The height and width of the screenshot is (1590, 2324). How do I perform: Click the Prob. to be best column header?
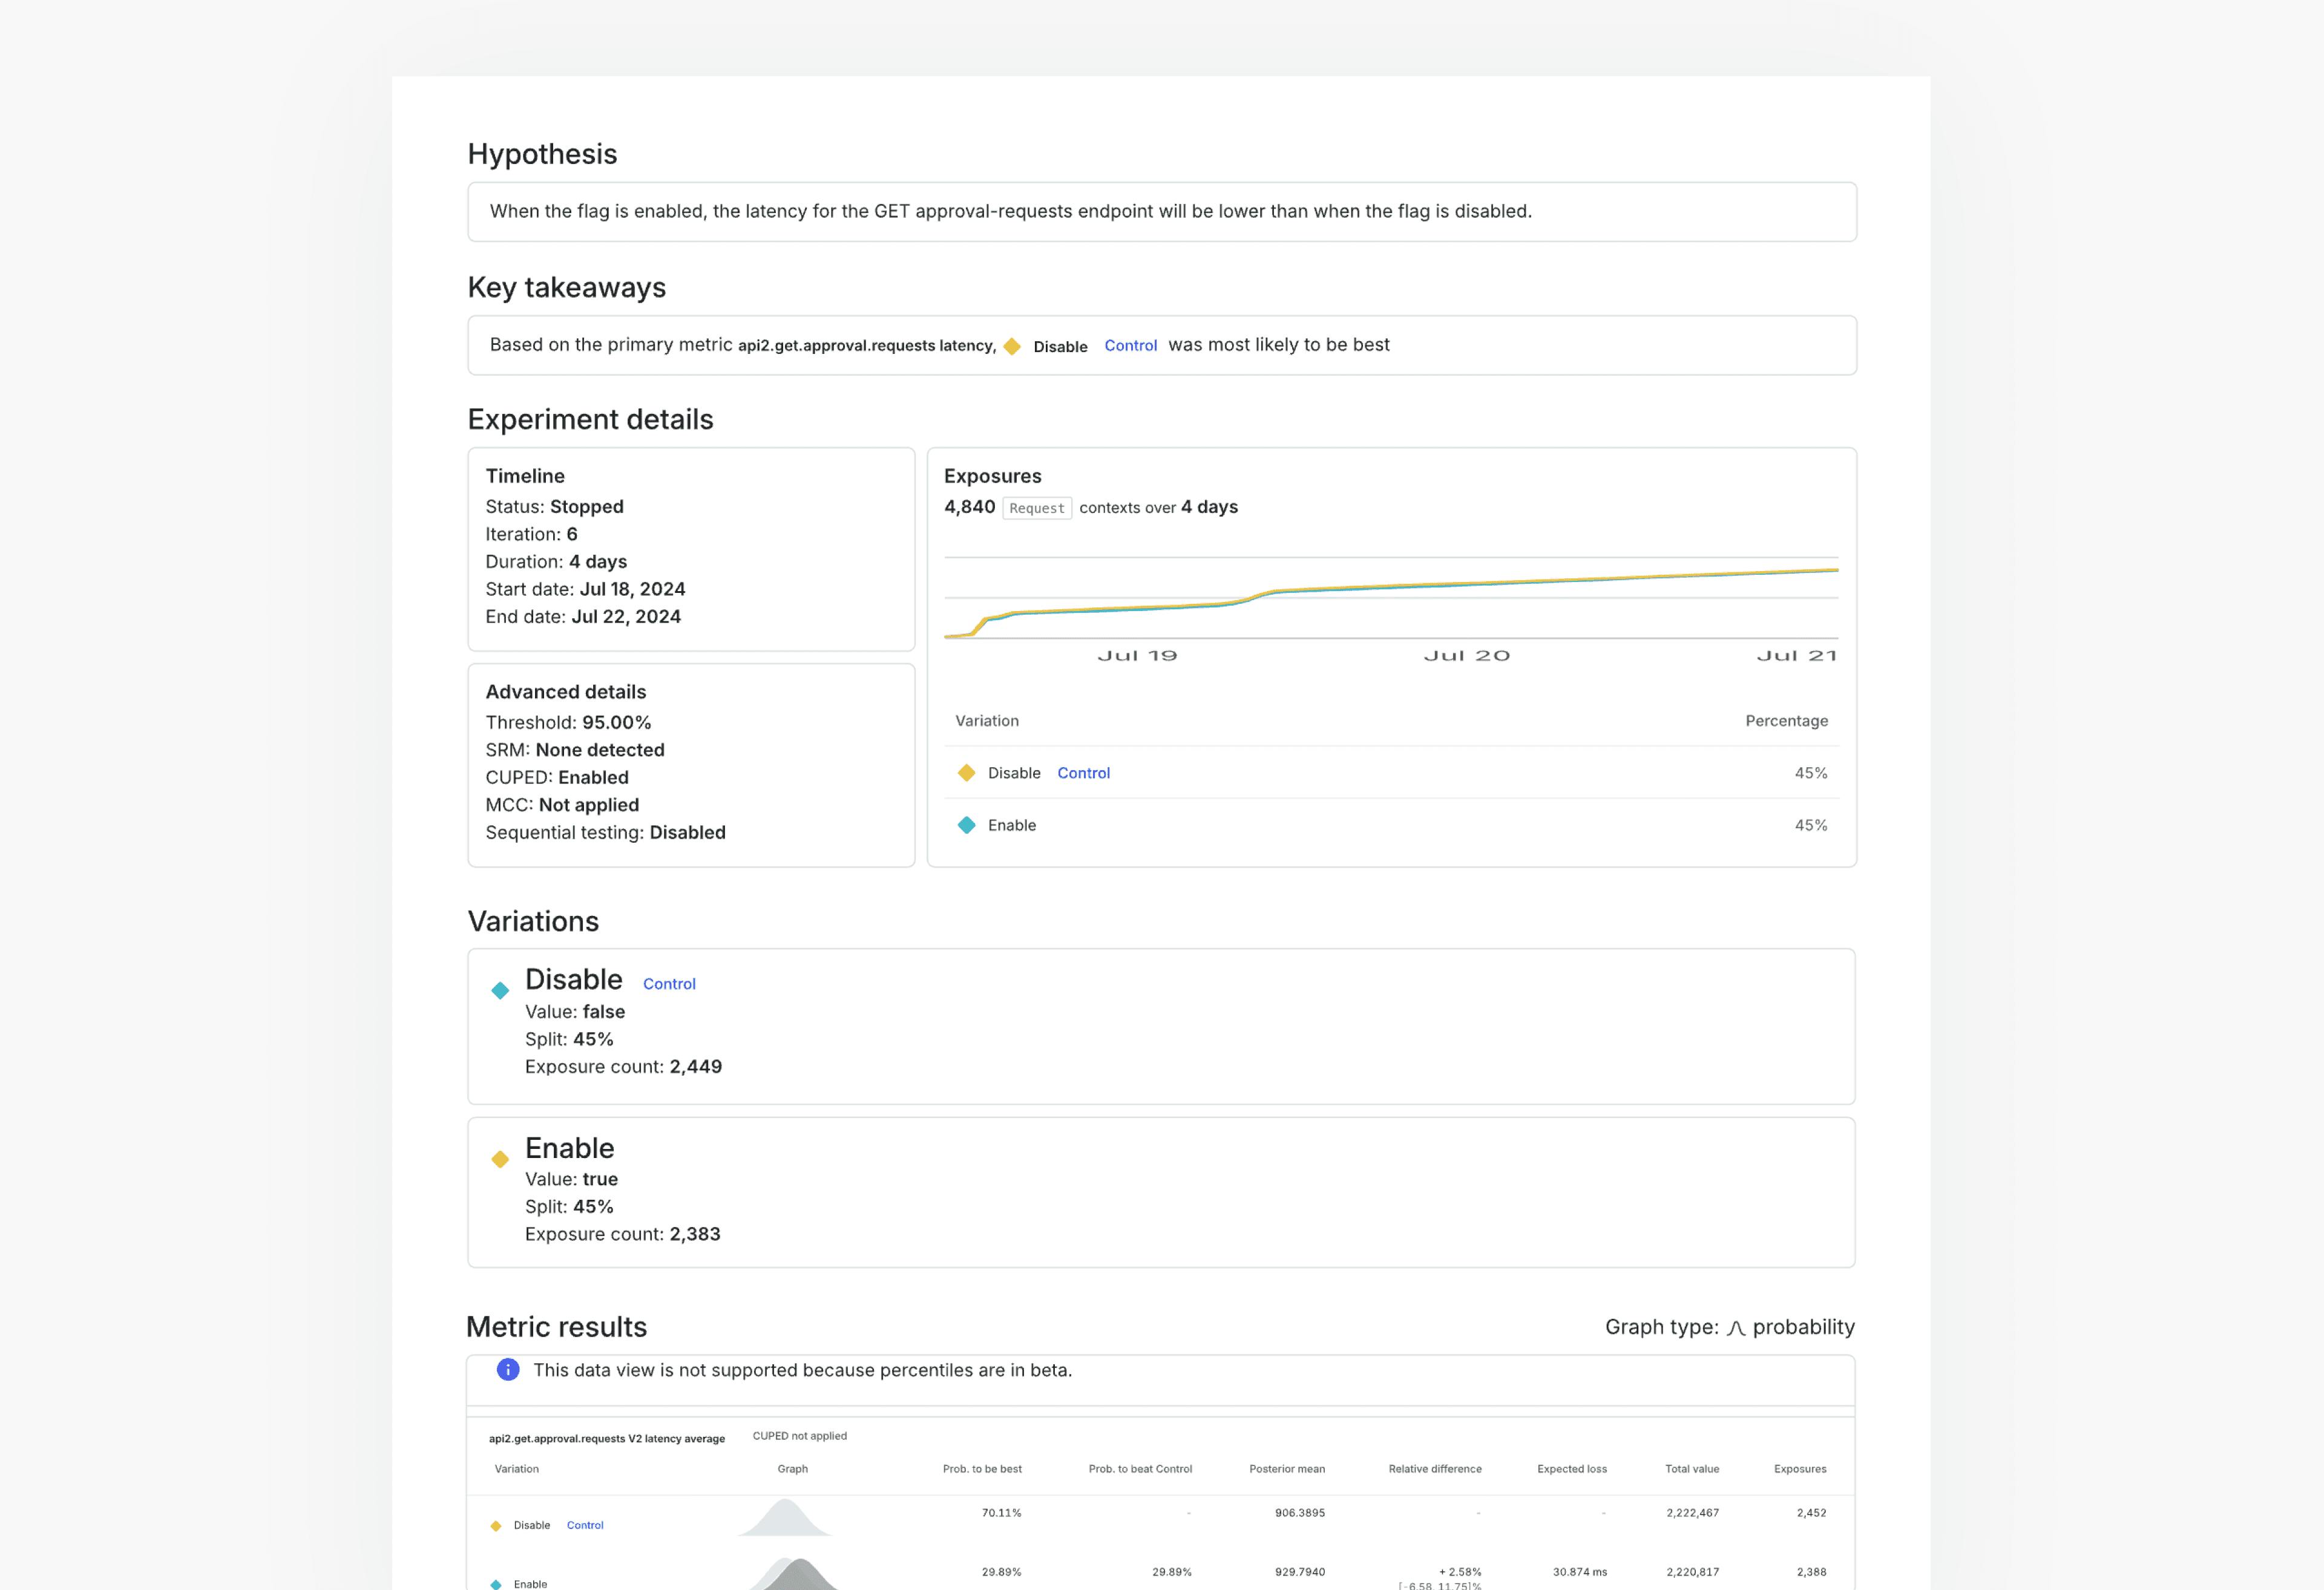[x=981, y=1469]
